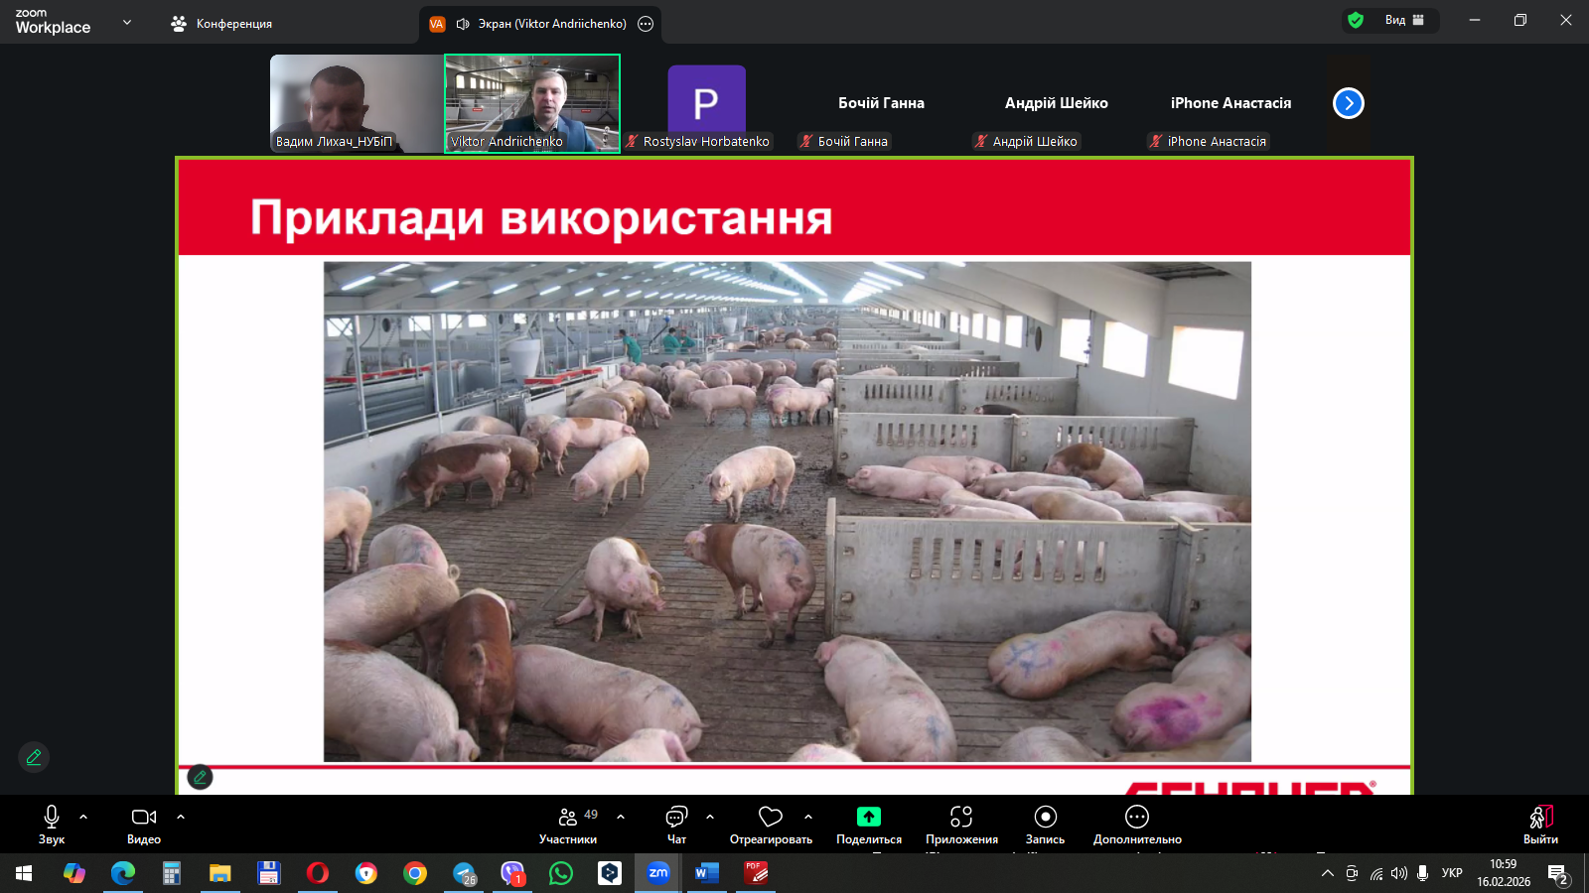Screen dimensions: 1589x893
Task: Select Rostyslav Horbatenko participant tile
Action: click(707, 103)
